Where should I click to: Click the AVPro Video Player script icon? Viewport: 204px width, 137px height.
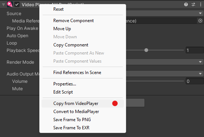10,4
